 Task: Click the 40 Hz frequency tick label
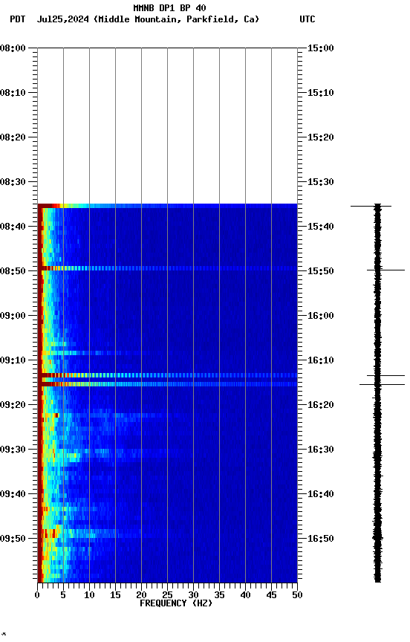pyautogui.click(x=245, y=595)
